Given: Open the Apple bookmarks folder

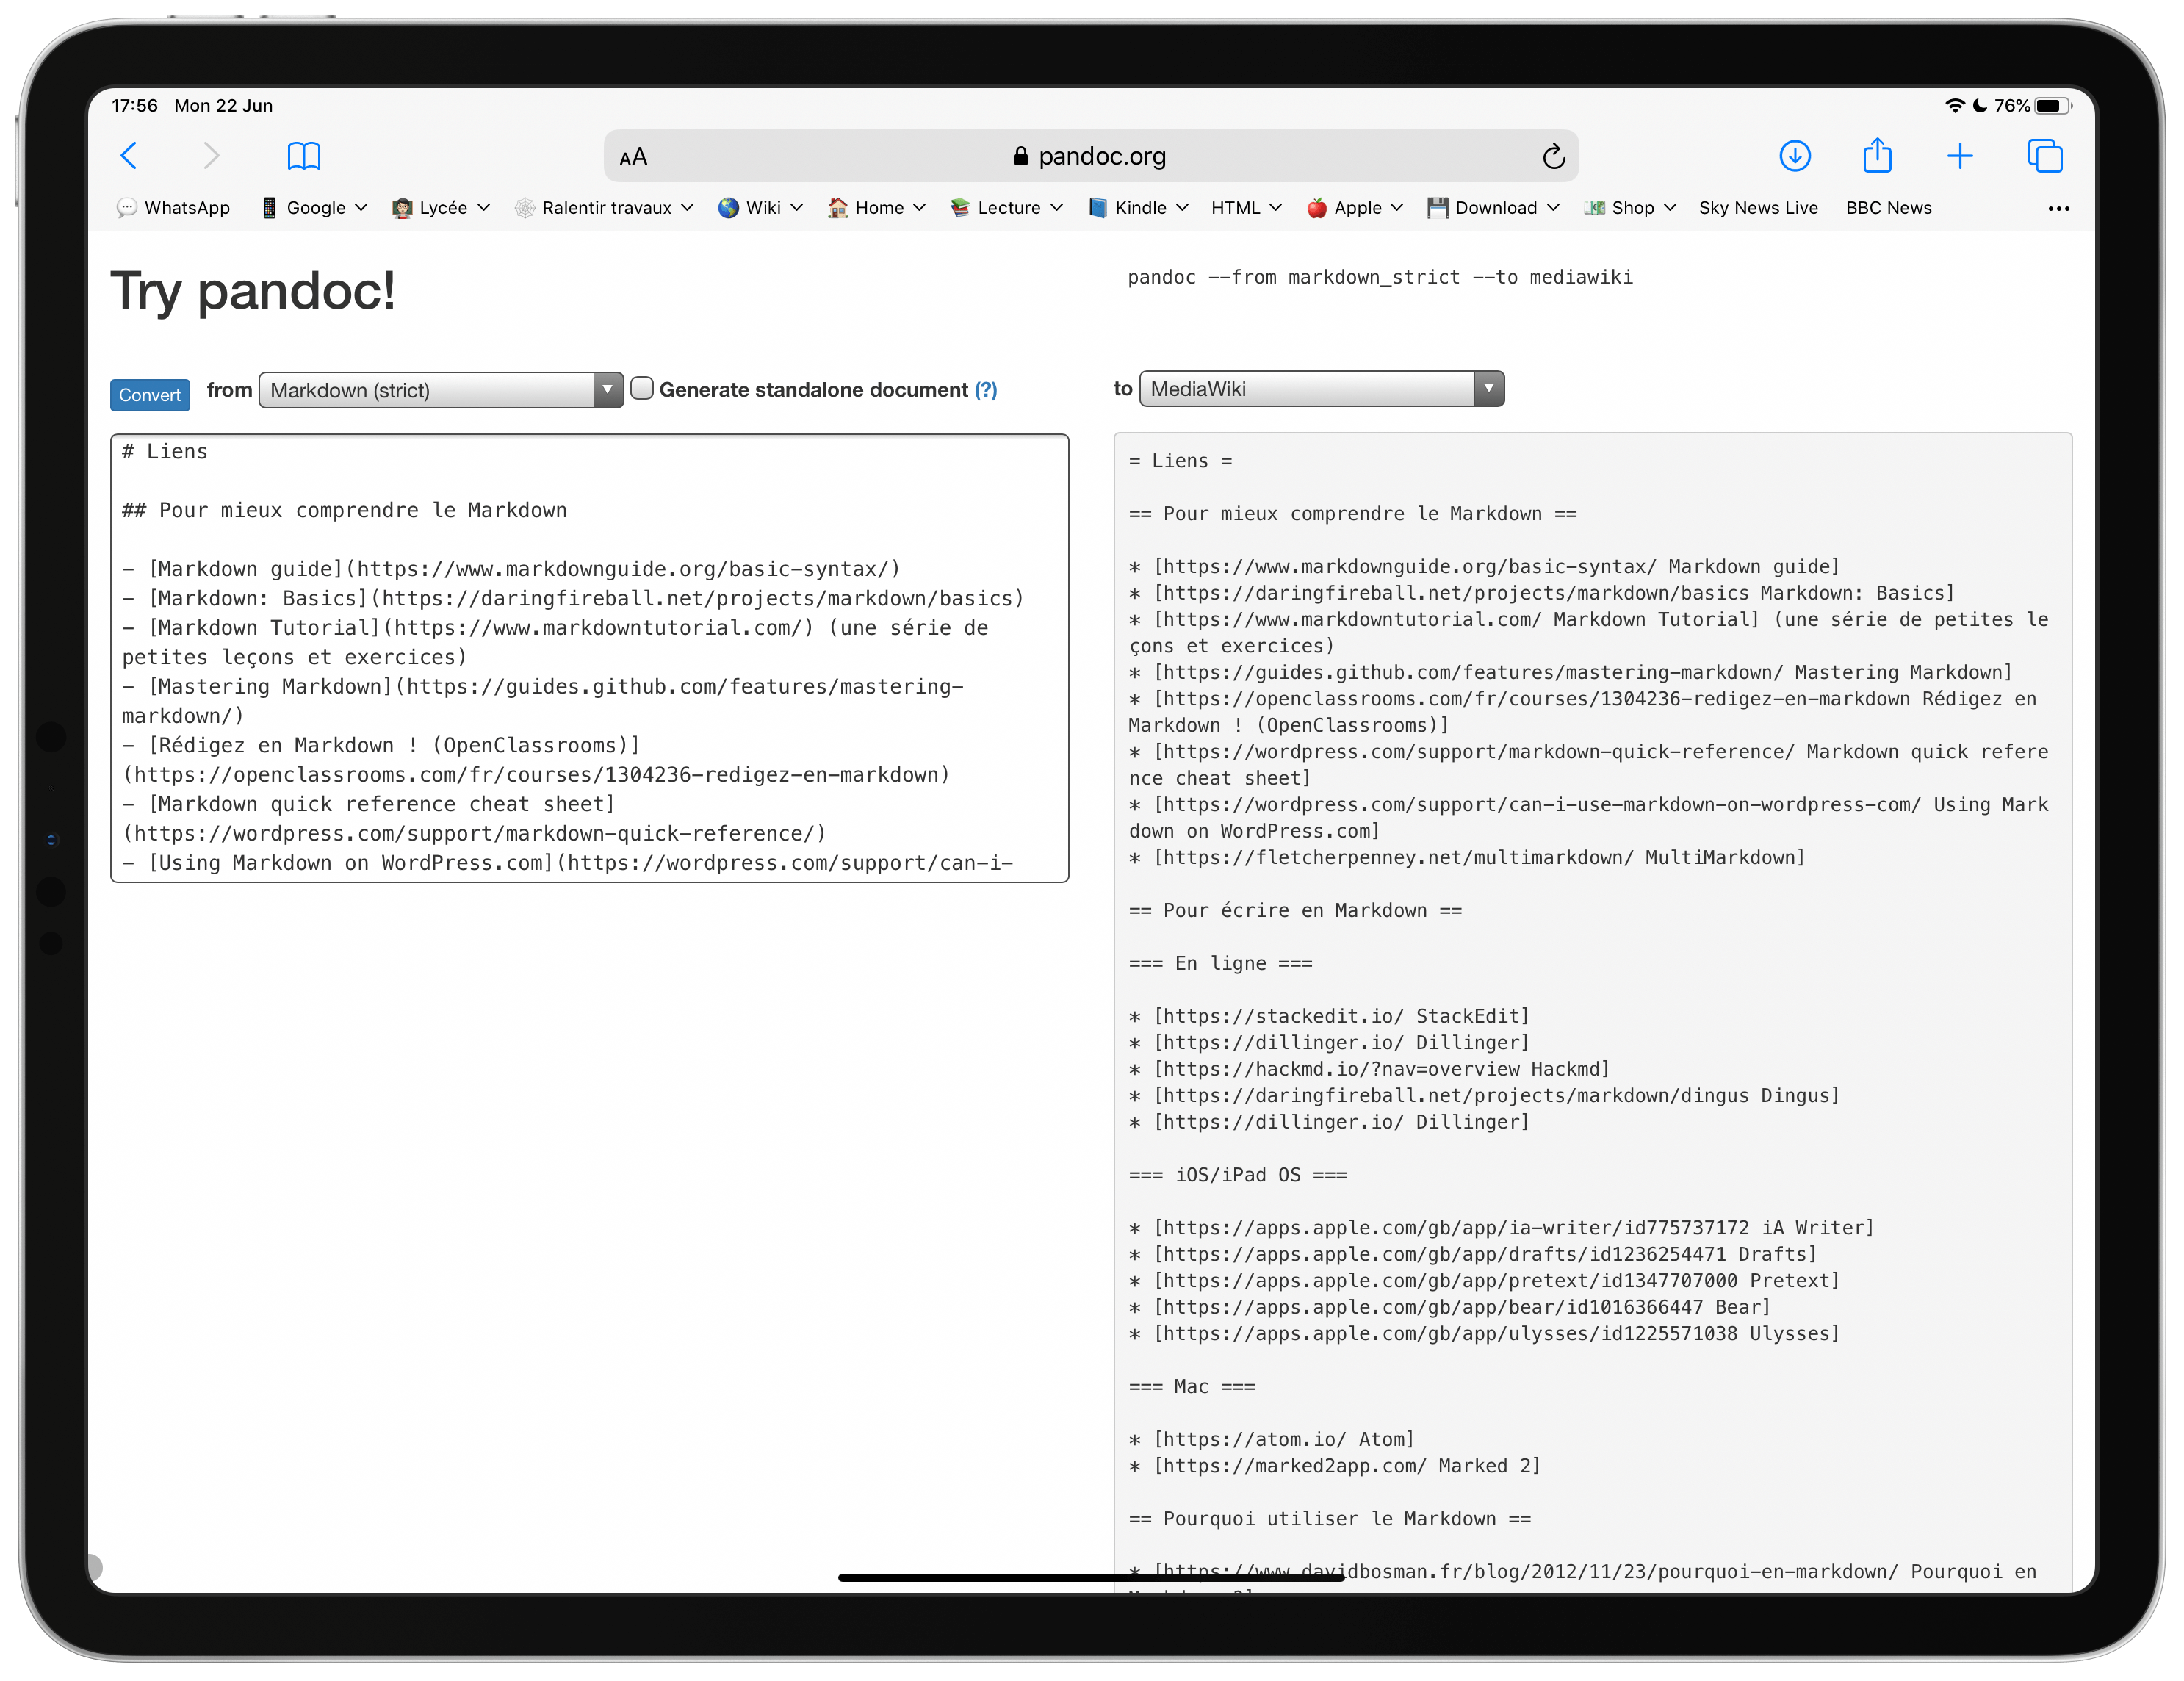Looking at the screenshot, I should point(1355,208).
